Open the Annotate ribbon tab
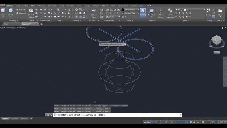Viewport: 227px width, 128px height. coord(70,6)
